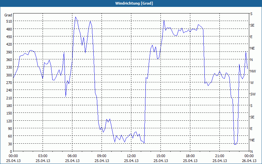The image size is (262, 164).
Task: Select the 480 y-axis value
Action: point(9,29)
